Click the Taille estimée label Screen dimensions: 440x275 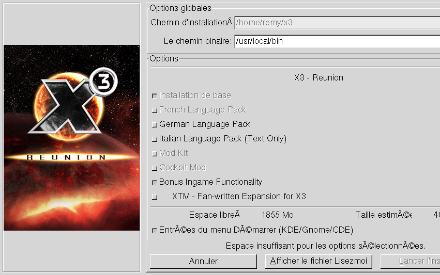point(383,215)
